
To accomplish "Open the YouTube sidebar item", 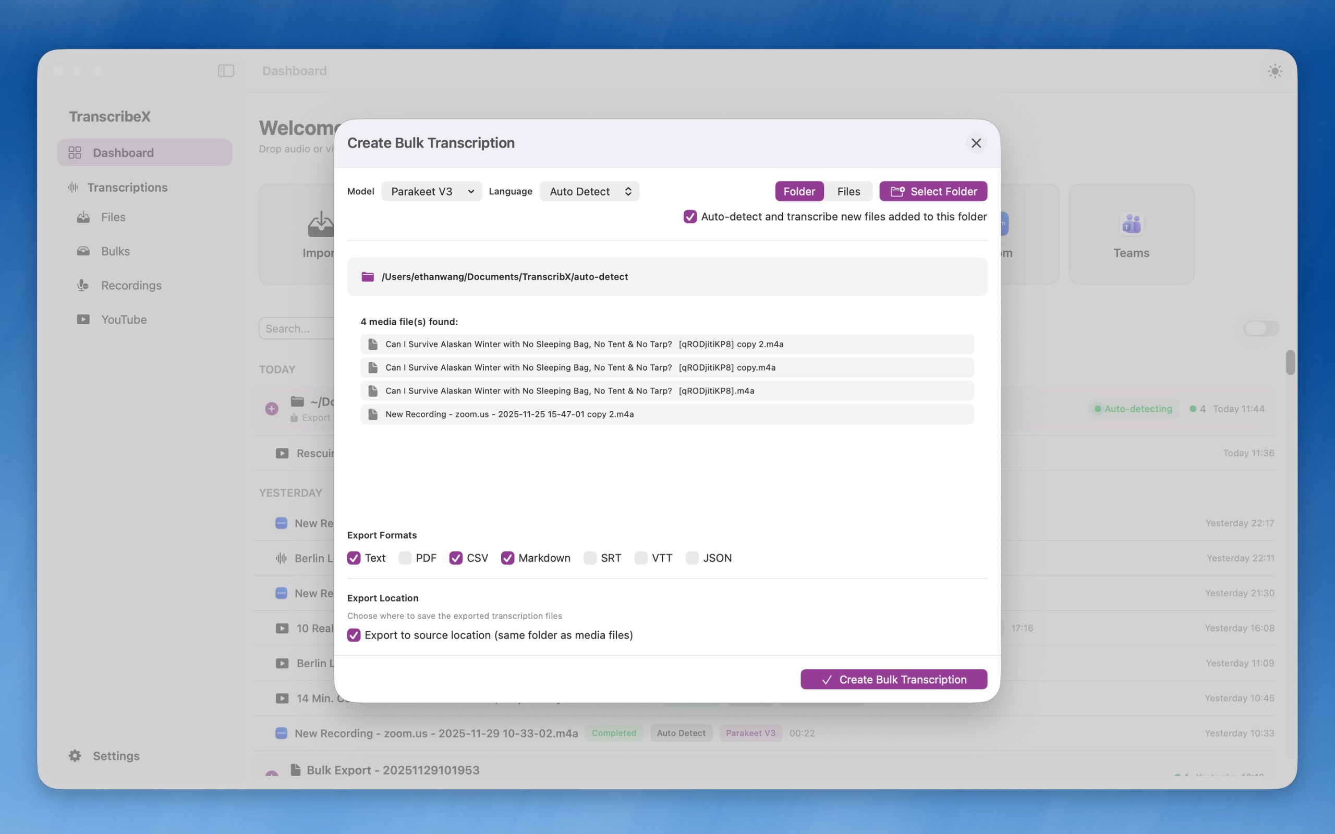I will point(124,320).
